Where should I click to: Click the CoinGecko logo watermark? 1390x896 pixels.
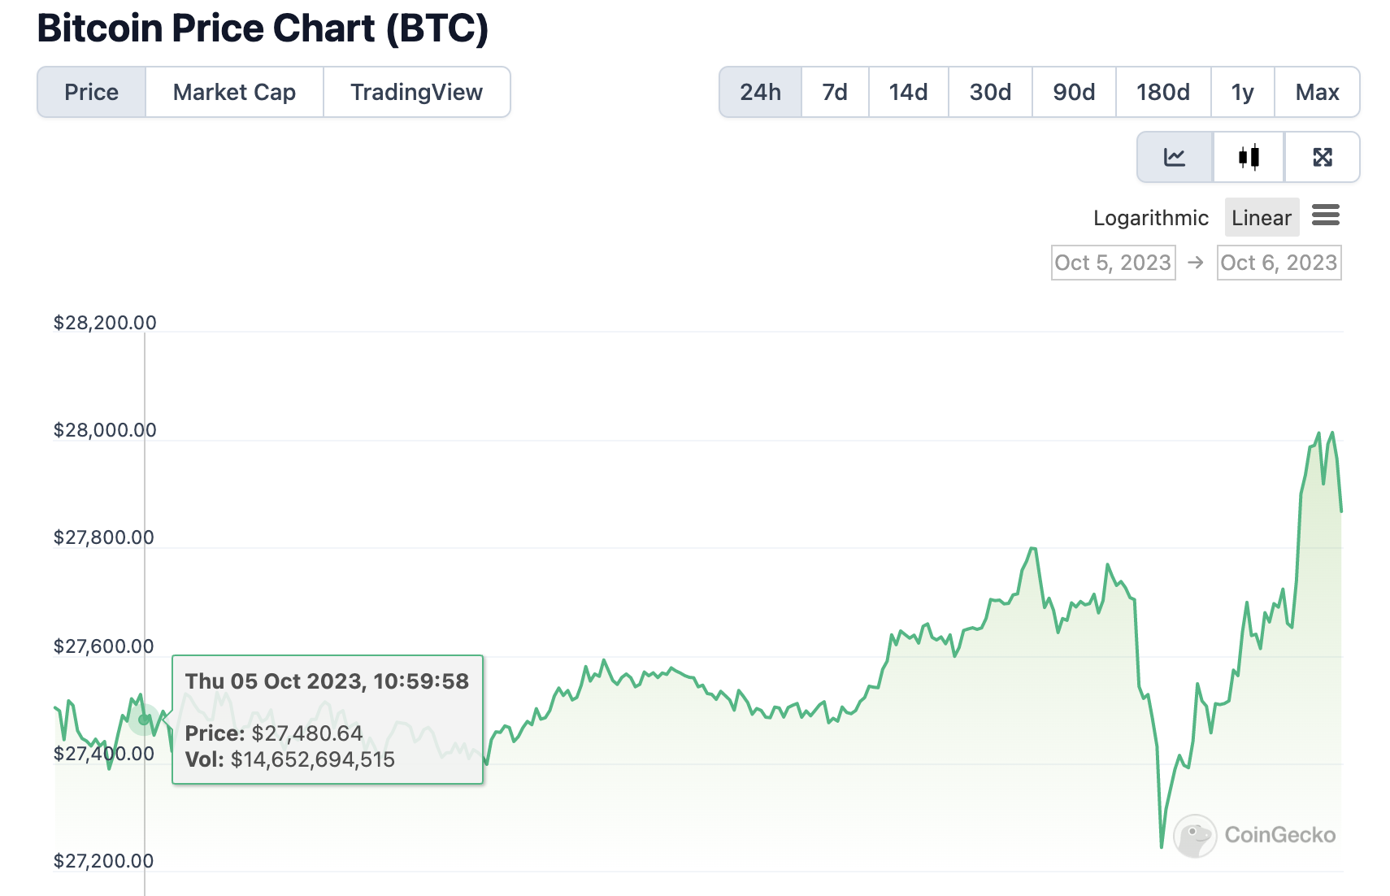tap(1255, 835)
